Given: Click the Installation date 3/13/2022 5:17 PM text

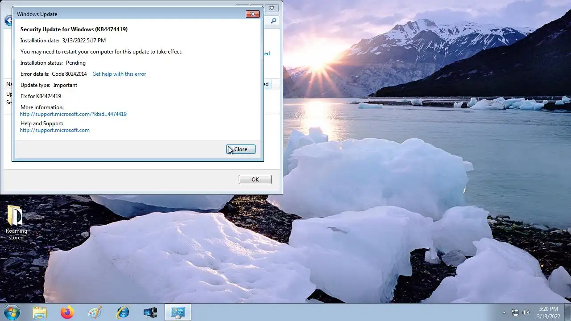Looking at the screenshot, I should coord(63,41).
